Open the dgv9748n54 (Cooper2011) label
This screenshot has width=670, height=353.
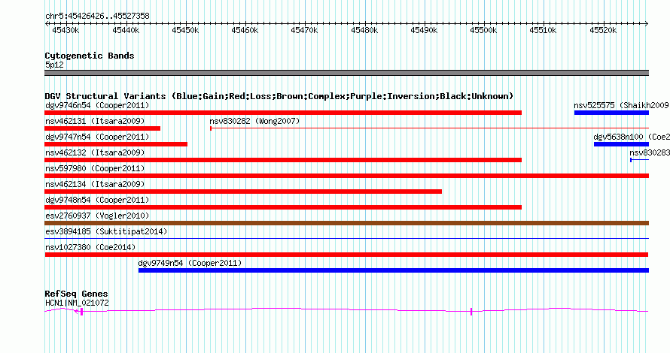pos(97,200)
